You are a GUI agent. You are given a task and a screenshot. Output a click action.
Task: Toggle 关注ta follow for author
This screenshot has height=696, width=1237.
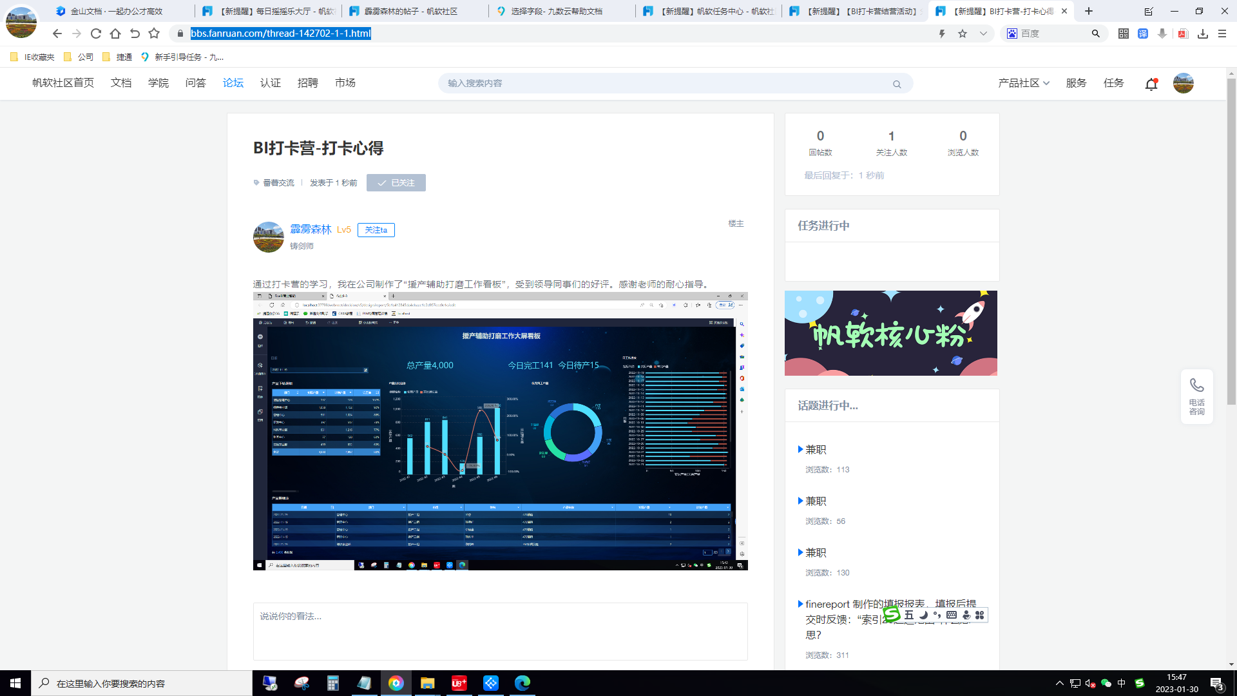point(376,230)
